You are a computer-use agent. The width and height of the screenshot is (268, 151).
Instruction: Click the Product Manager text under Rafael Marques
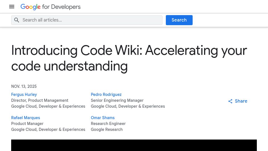pyautogui.click(x=27, y=124)
